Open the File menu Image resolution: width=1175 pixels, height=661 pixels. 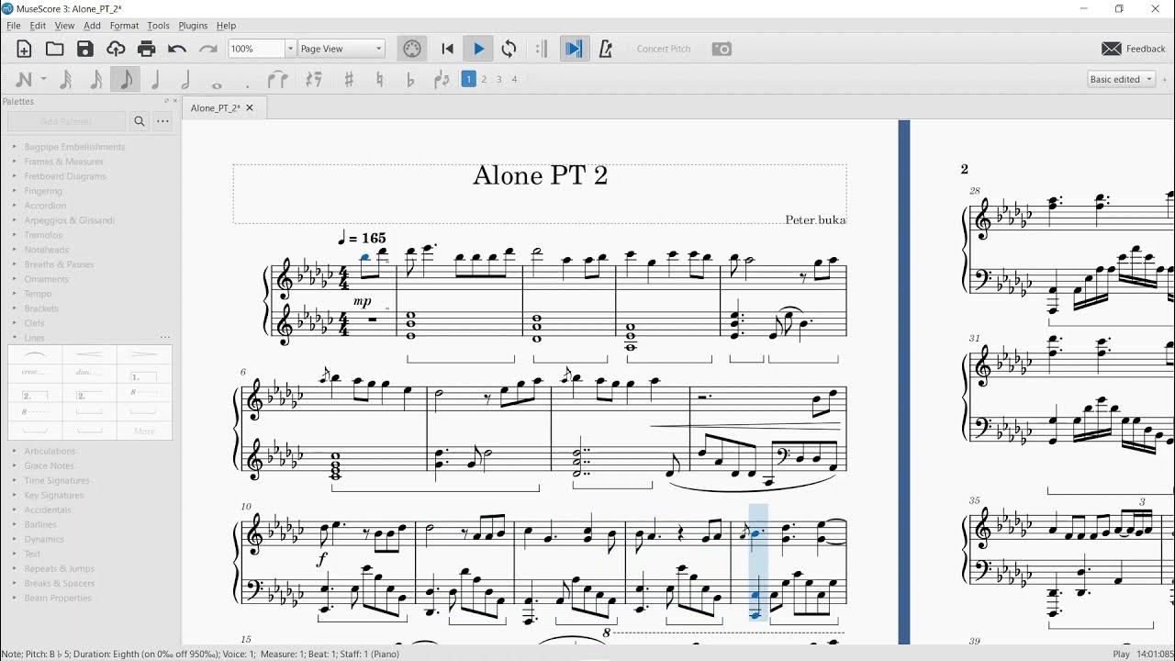(x=14, y=26)
